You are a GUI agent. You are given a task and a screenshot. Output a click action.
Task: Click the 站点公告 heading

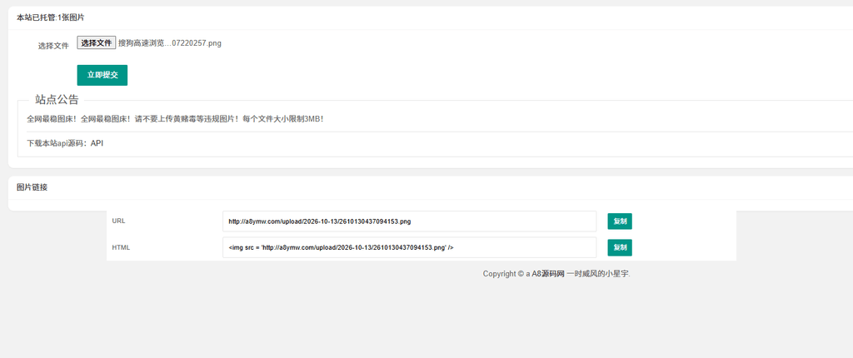click(57, 100)
